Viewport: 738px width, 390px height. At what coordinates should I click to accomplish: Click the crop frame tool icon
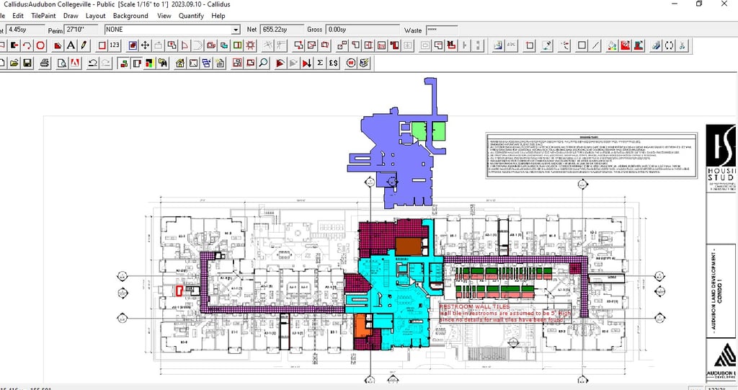[530, 45]
